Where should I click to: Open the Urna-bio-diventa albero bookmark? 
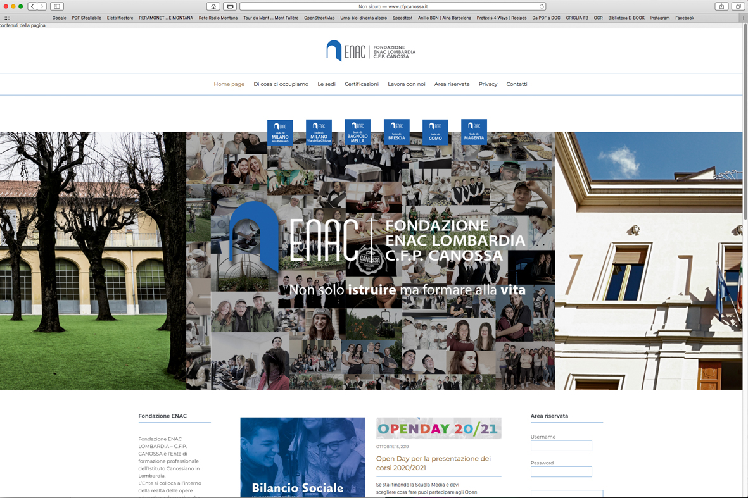point(364,18)
